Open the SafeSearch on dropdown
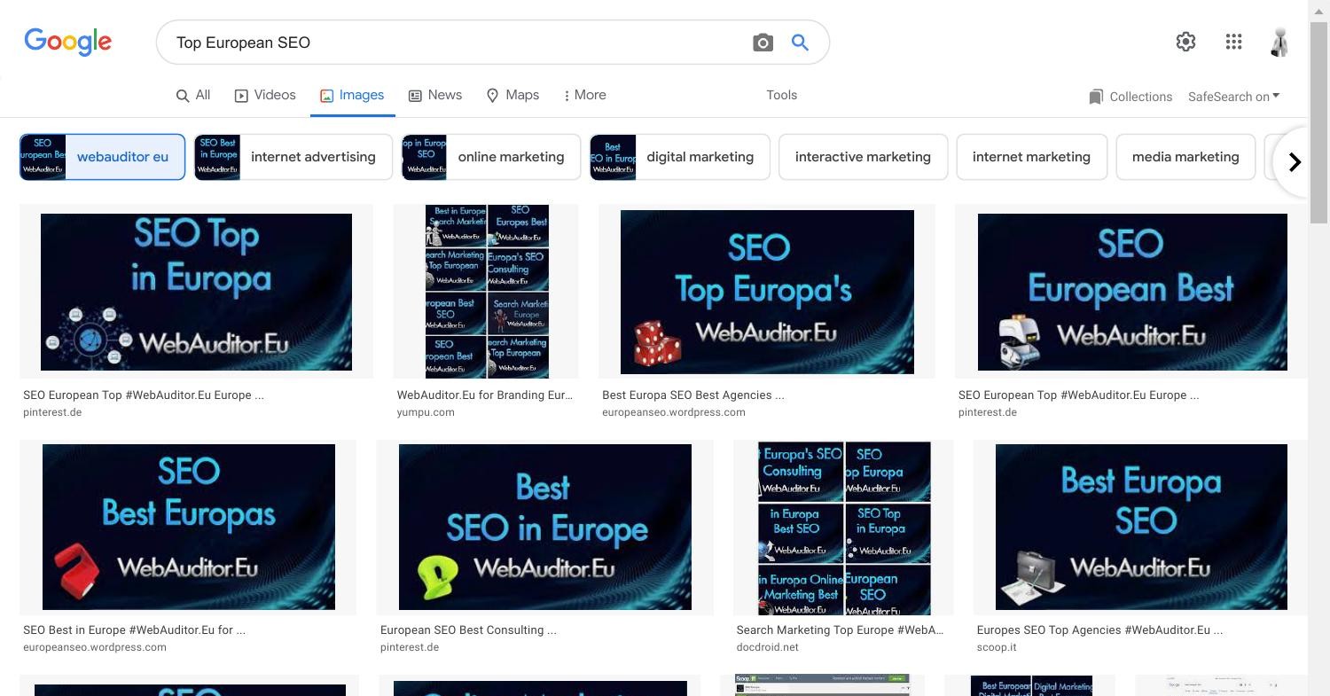1330x696 pixels. pyautogui.click(x=1234, y=96)
